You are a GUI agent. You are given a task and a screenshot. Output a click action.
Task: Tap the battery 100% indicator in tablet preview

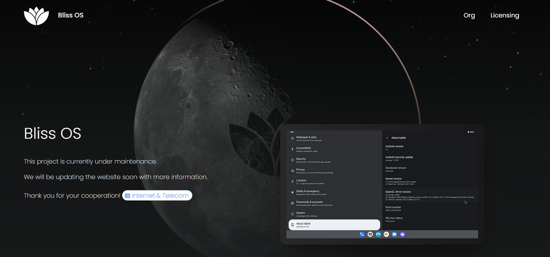click(x=471, y=132)
